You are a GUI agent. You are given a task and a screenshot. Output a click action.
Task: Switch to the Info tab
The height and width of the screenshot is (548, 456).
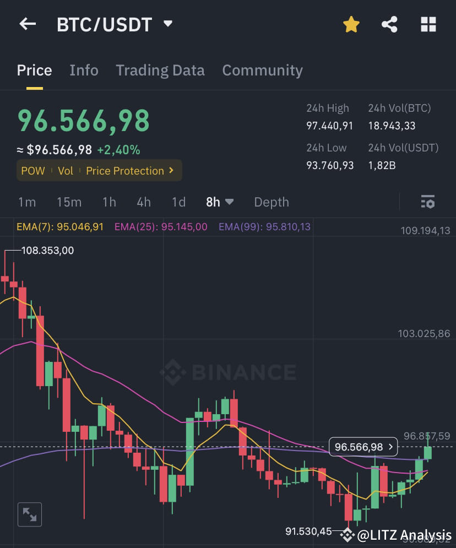pyautogui.click(x=84, y=70)
